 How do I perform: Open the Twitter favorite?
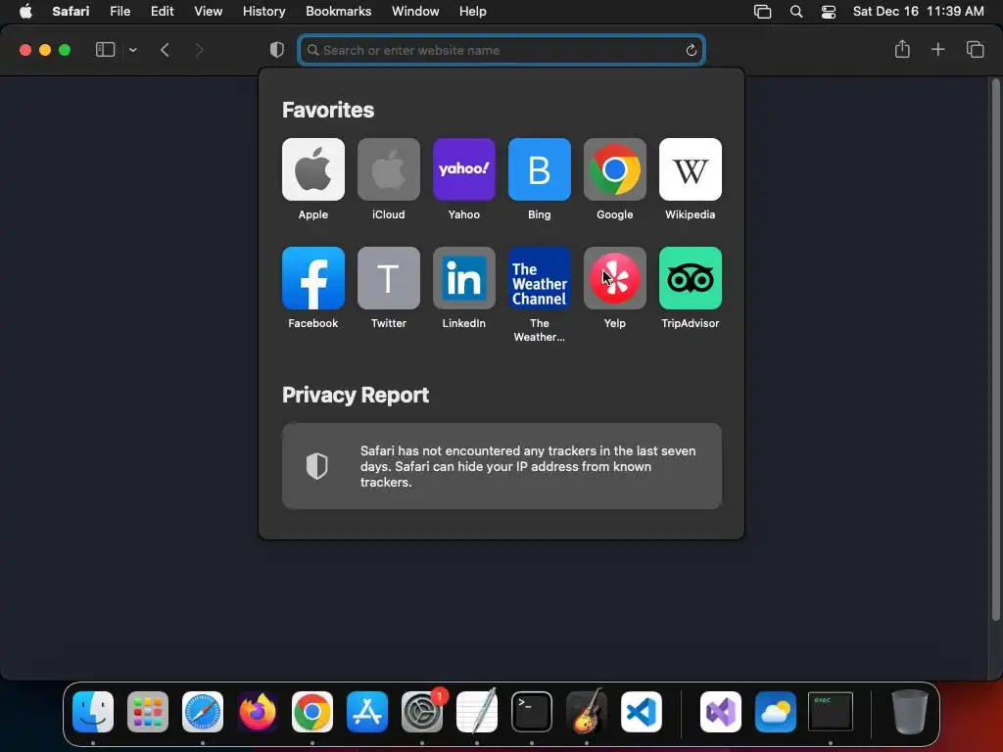pos(388,278)
